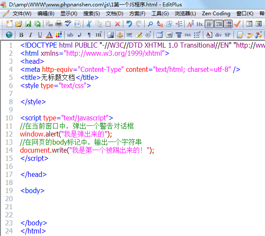Save the current file
Viewport: 265px width, 236px height.
[28, 24]
